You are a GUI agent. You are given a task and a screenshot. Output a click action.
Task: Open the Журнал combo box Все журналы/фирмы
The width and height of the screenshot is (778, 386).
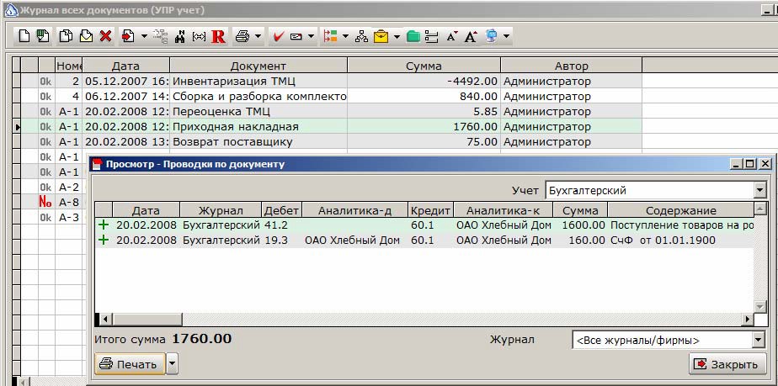pyautogui.click(x=669, y=341)
